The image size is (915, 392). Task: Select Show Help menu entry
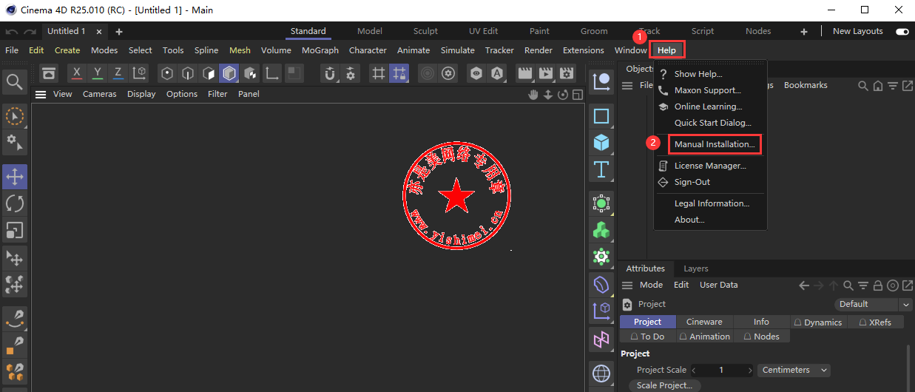tap(698, 74)
